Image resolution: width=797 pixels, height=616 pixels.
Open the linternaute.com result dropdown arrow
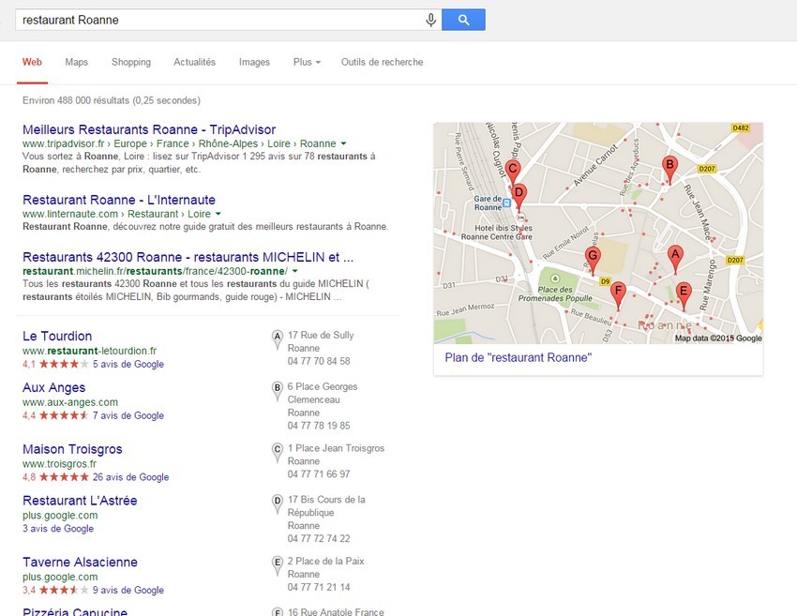click(218, 214)
